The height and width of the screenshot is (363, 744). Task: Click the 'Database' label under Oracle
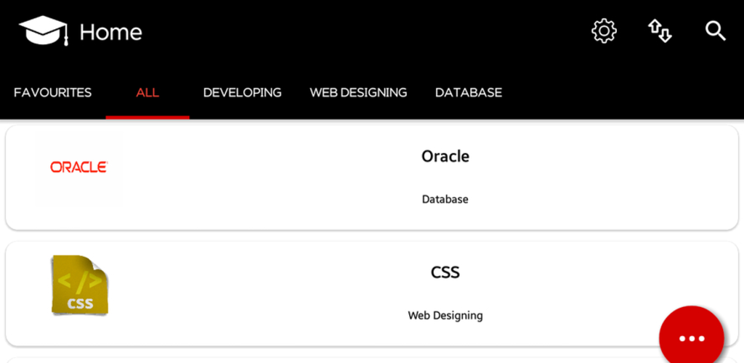click(445, 200)
